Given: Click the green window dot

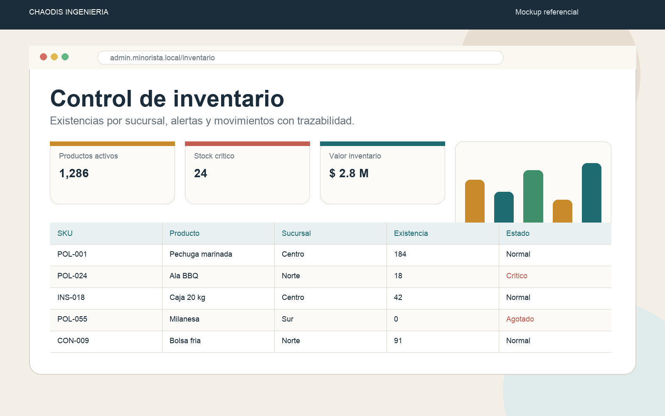Looking at the screenshot, I should click(65, 57).
